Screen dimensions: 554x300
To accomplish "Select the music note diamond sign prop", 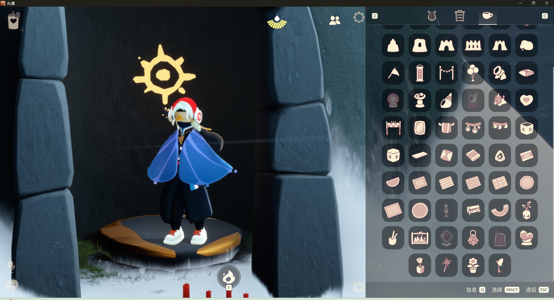I will click(x=446, y=238).
